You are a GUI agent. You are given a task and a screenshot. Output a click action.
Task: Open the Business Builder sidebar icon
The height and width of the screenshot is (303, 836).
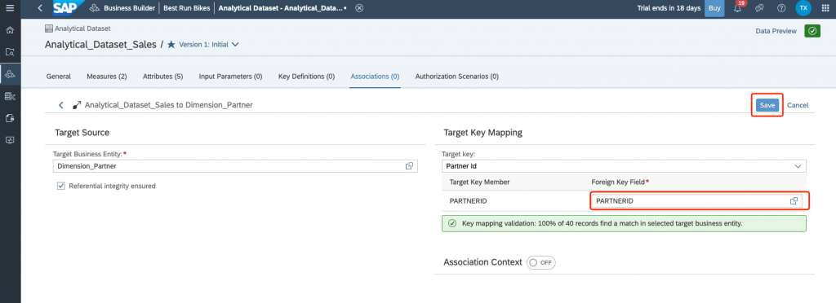(10, 74)
